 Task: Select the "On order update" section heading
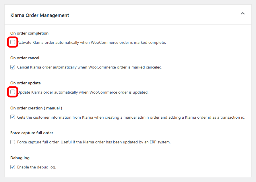(26, 83)
